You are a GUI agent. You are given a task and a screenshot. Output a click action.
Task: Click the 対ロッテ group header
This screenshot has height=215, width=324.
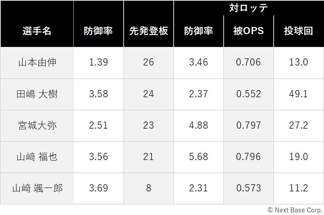249,8
